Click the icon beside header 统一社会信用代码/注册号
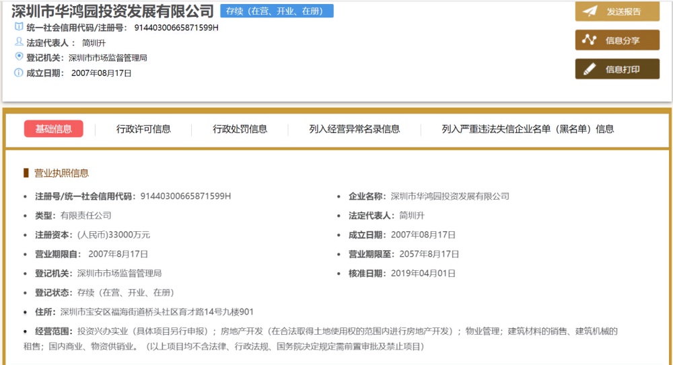Image resolution: width=673 pixels, height=365 pixels. point(19,27)
